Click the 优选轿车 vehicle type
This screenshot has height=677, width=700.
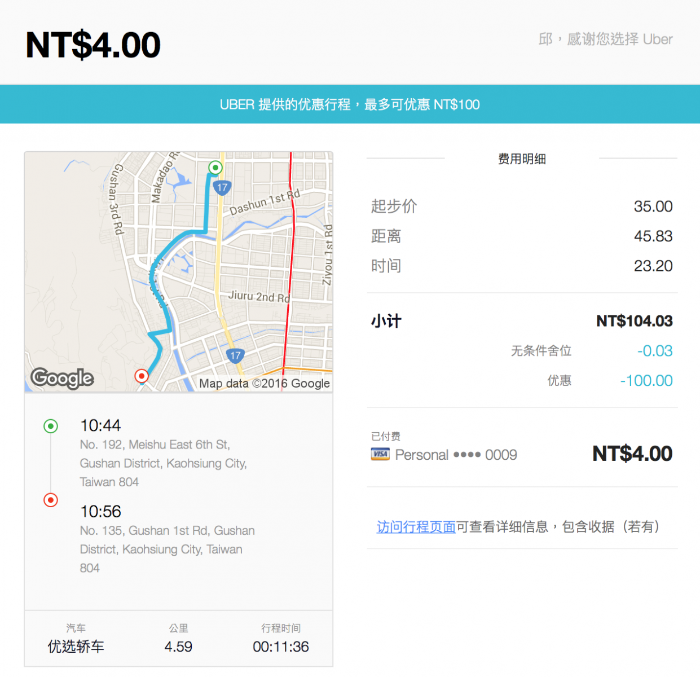[76, 647]
